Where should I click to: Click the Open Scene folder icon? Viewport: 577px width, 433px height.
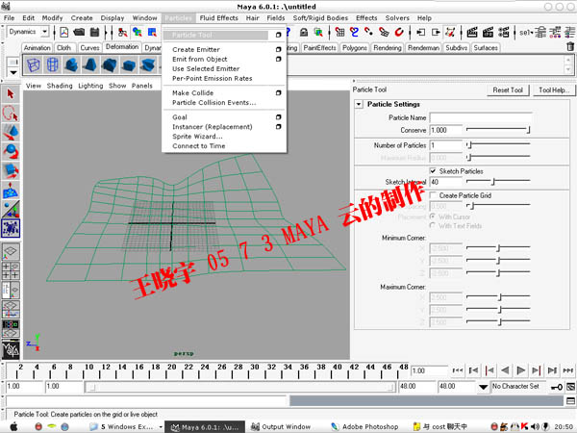79,33
